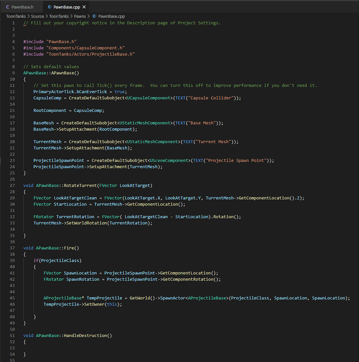Click line number 51 in the gutter

12,335
